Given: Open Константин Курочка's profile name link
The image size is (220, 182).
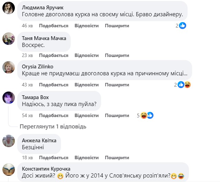Looking at the screenshot, I should [x=46, y=169].
